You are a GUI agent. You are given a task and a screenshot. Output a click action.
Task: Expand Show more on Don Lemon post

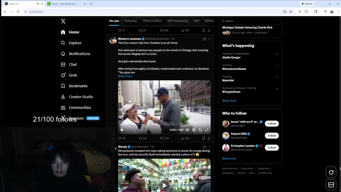(x=125, y=76)
